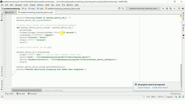Viewport: 185px width, 104px height.
Task: Open the sbt tool window on right
Action: (x=183, y=37)
